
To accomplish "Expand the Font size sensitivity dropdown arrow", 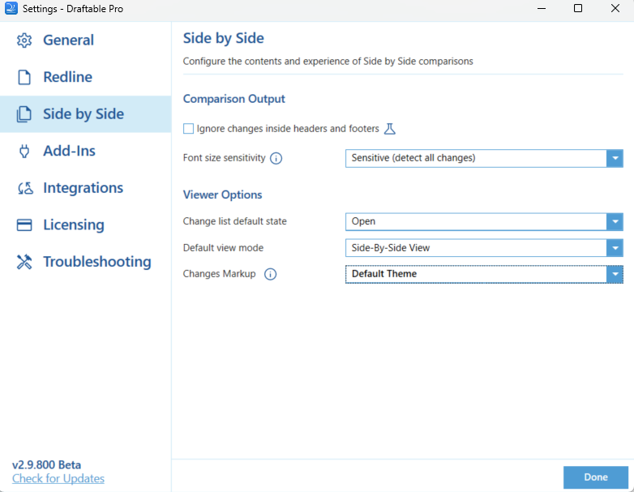I will 615,158.
